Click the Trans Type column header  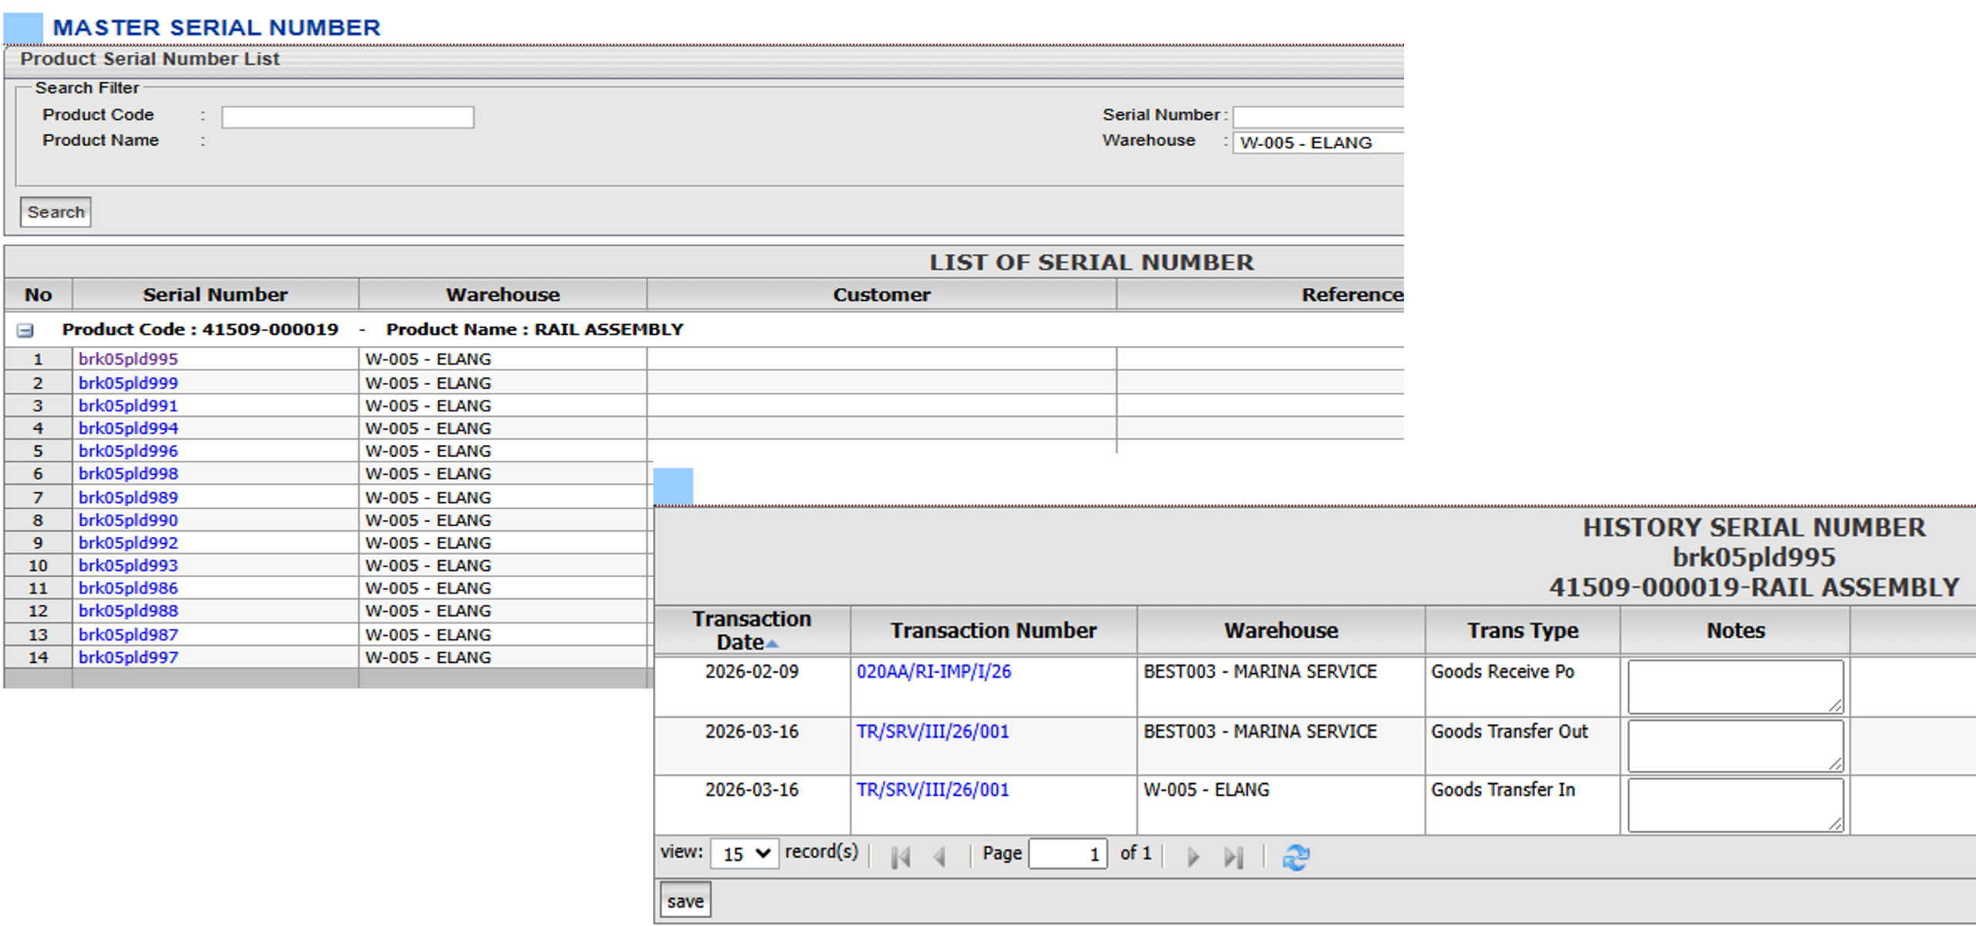[1522, 630]
